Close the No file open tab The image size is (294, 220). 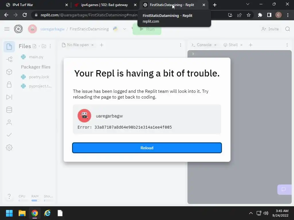92,45
